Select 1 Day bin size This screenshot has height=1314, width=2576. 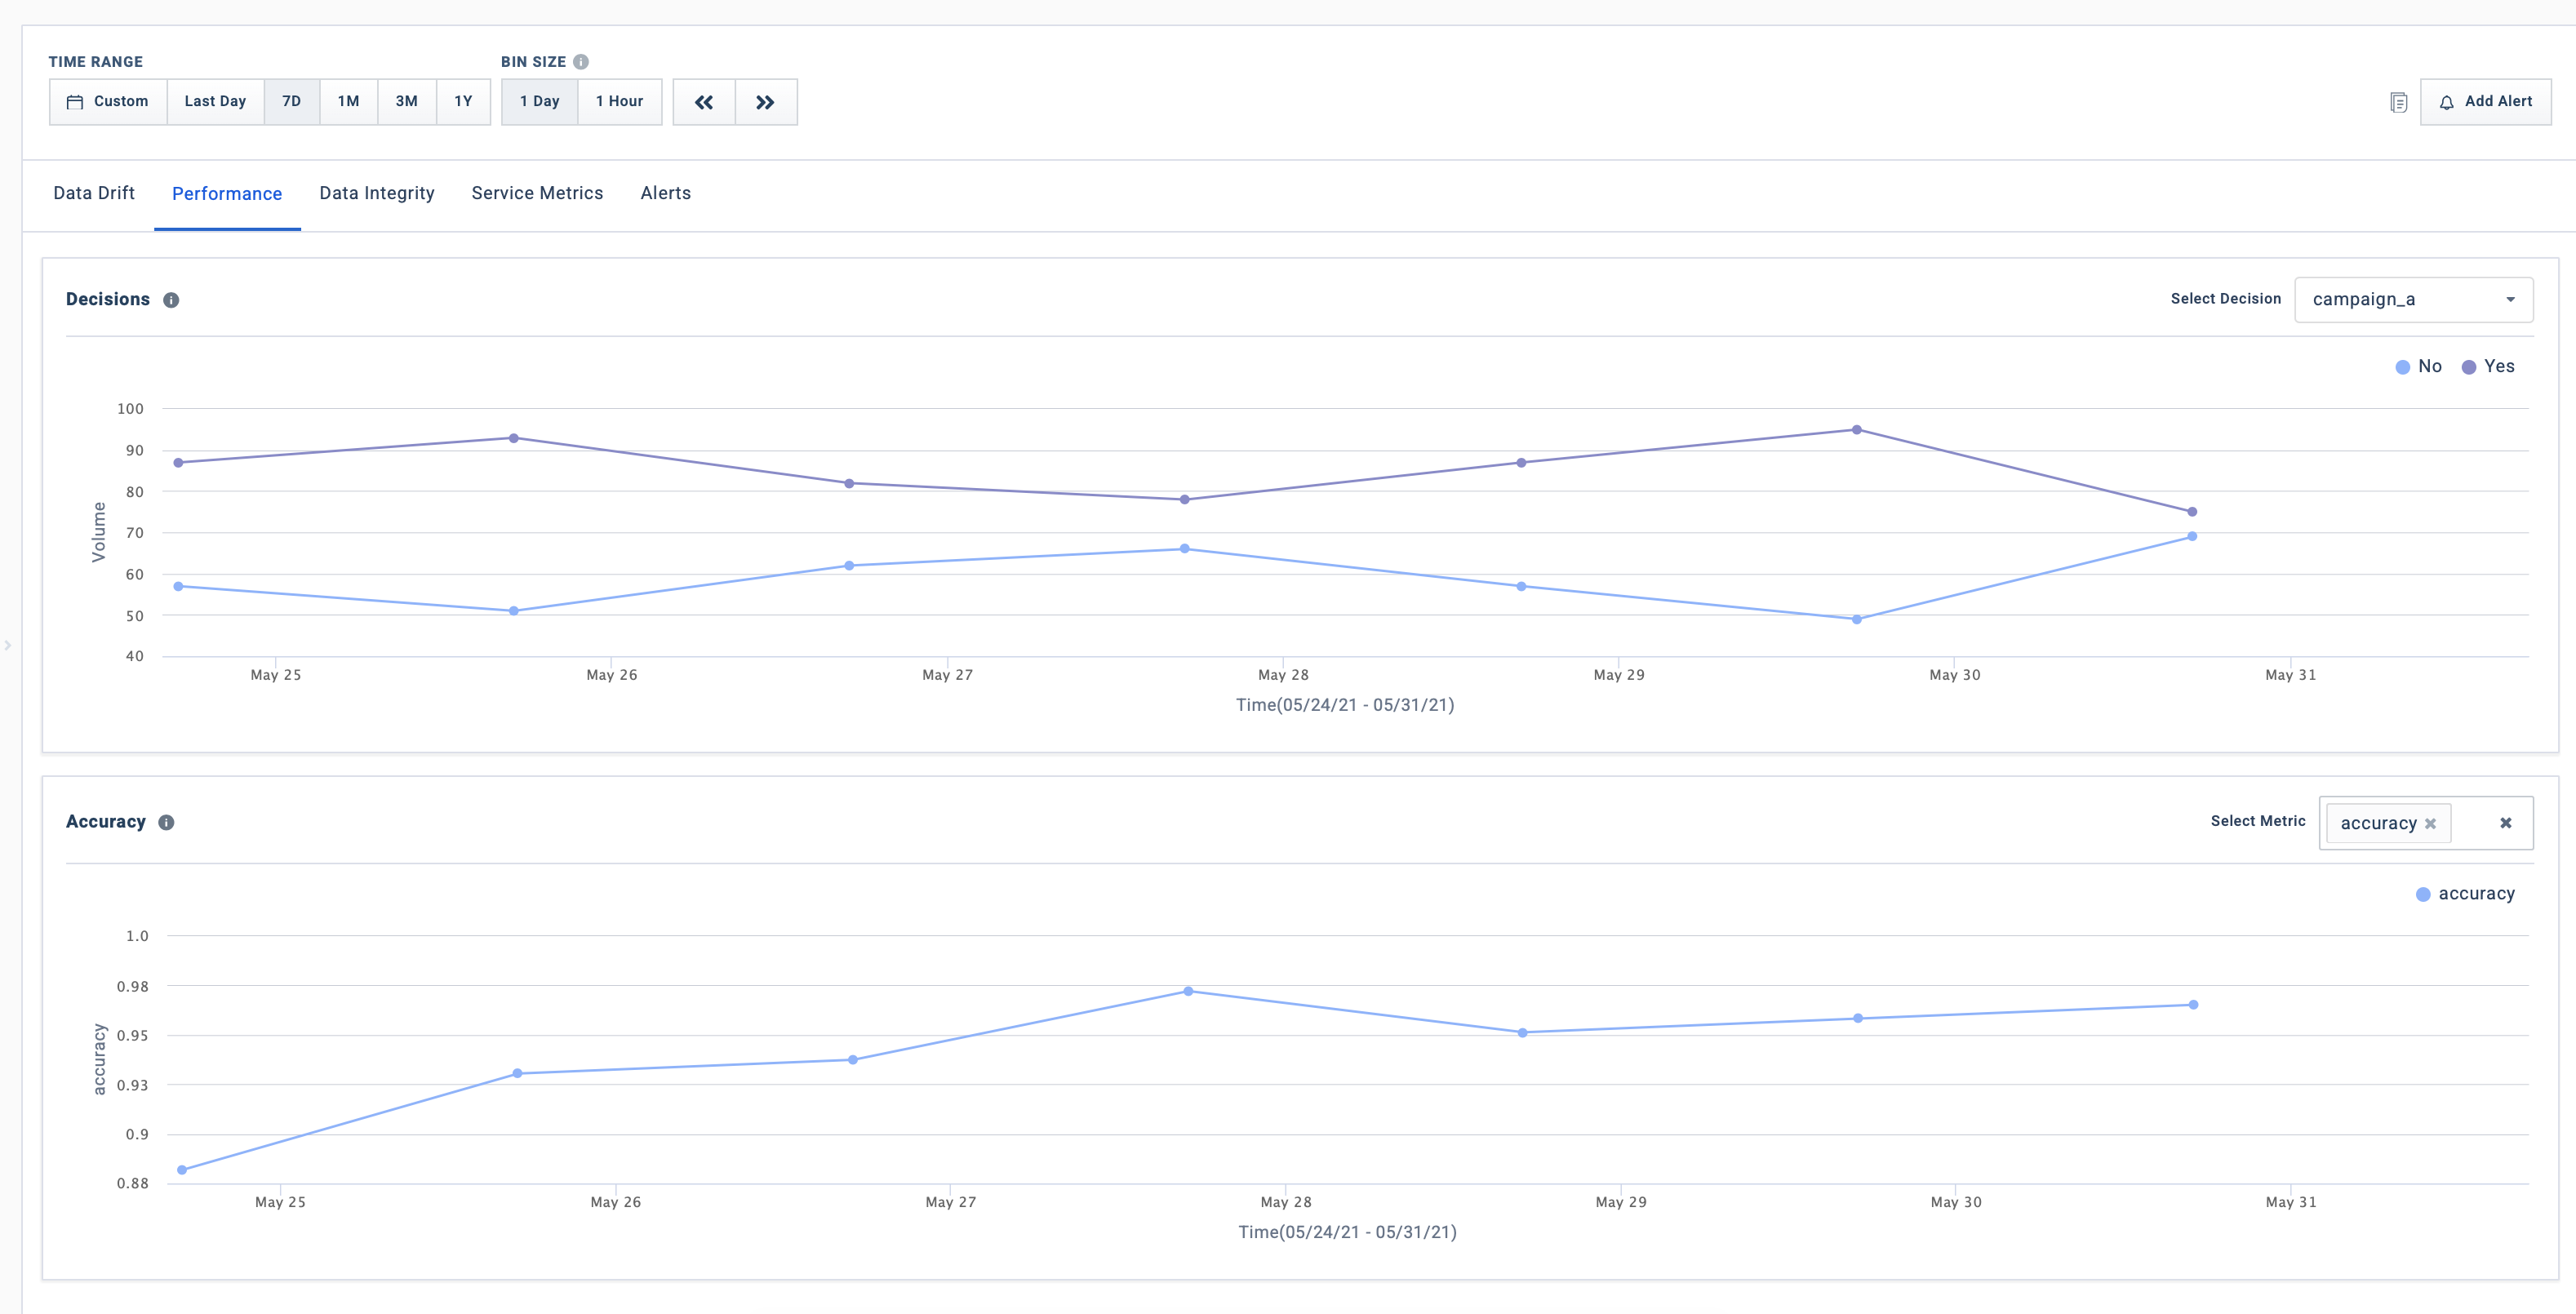pyautogui.click(x=539, y=102)
